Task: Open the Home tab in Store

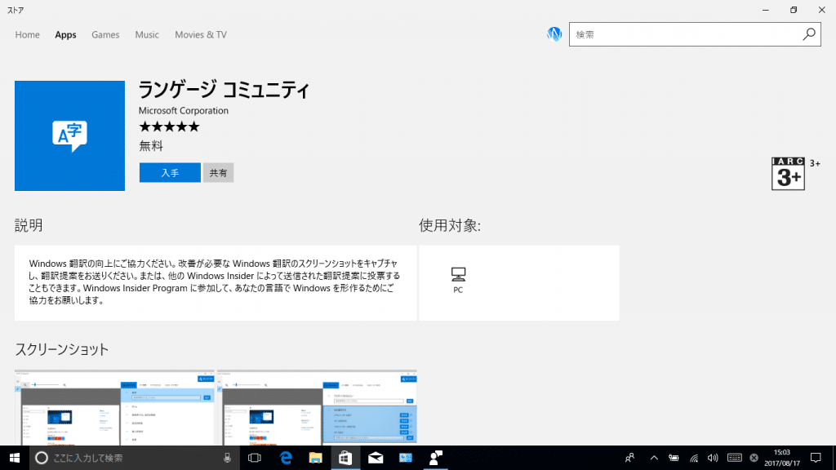Action: coord(27,34)
